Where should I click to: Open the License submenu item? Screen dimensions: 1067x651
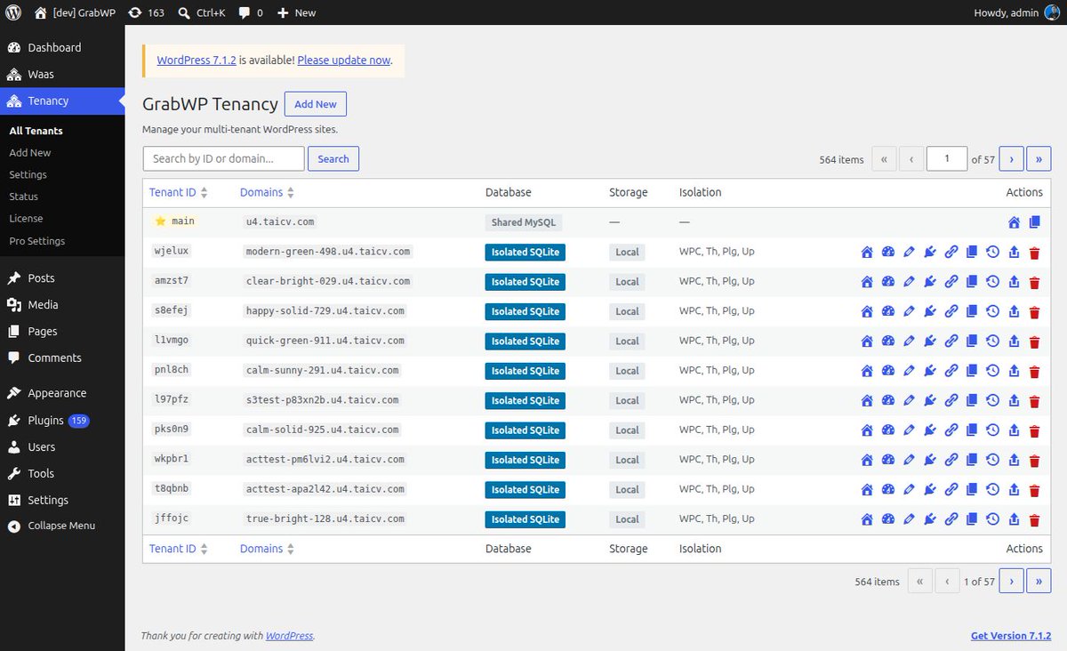coord(26,218)
